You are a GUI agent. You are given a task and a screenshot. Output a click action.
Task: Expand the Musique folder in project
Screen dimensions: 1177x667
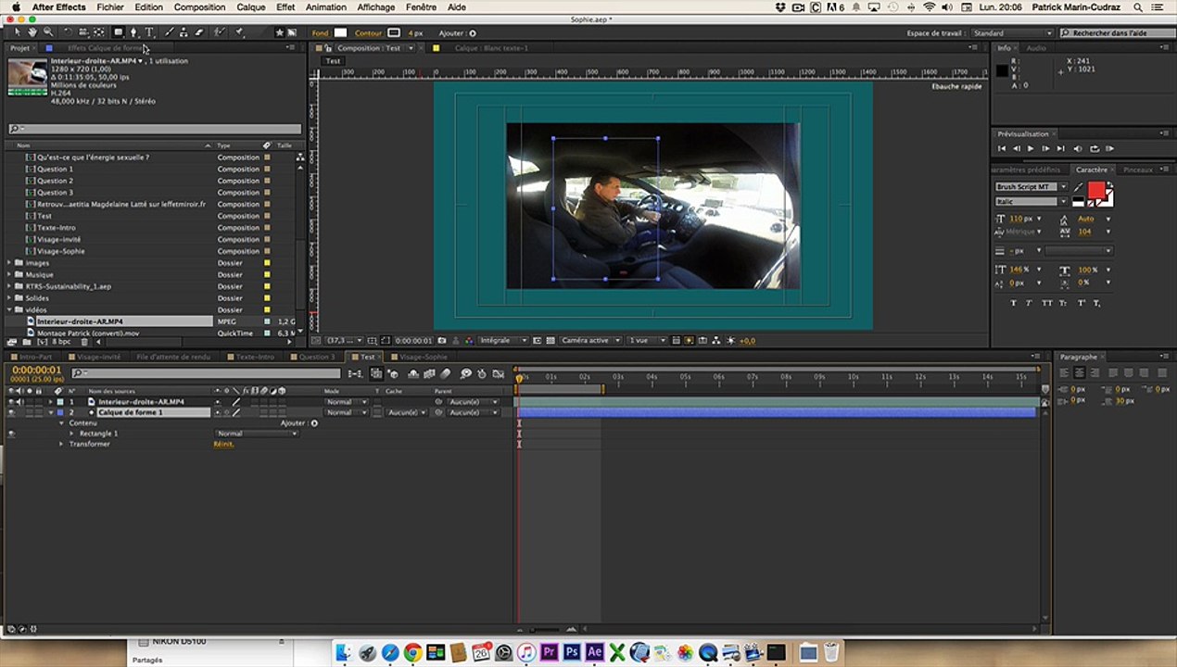coord(10,275)
